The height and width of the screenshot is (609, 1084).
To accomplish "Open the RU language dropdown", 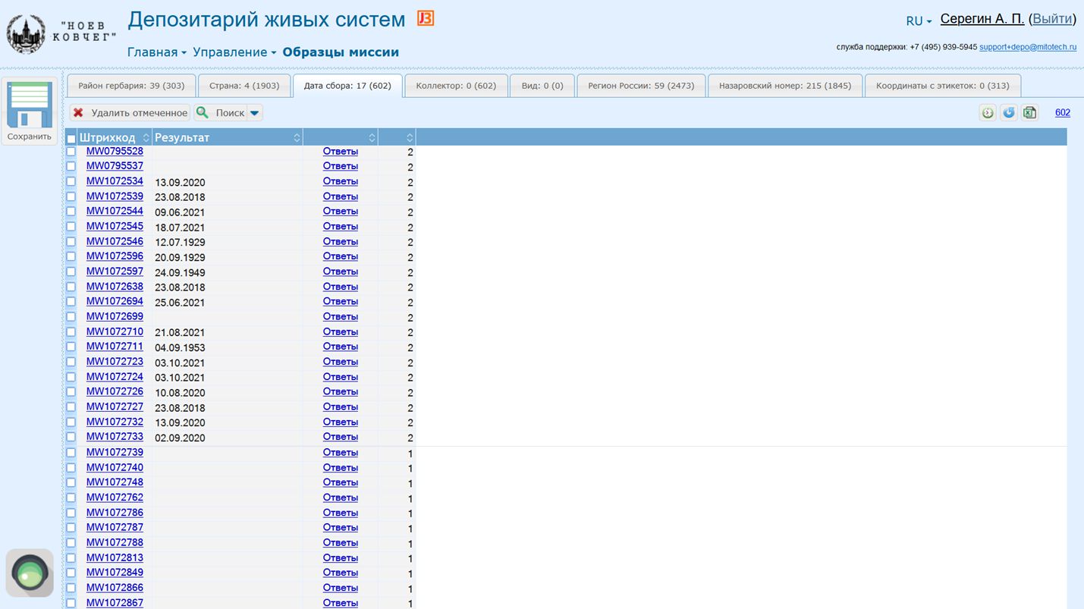I will tap(919, 21).
